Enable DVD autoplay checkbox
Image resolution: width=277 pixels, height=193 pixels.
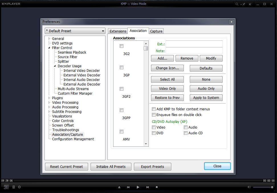(x=154, y=133)
